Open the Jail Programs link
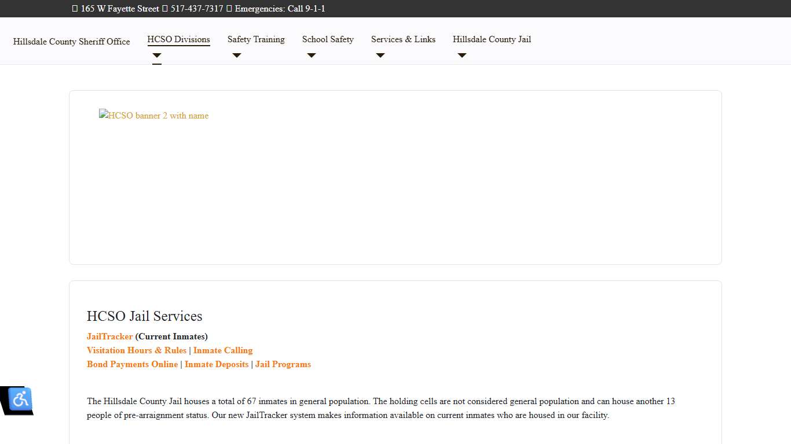This screenshot has height=444, width=791. click(283, 364)
